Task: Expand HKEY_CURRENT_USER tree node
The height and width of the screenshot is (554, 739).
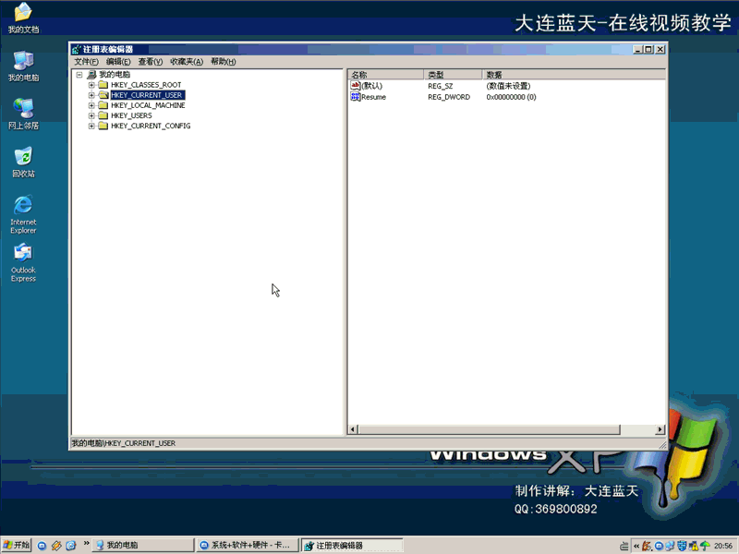Action: coord(91,95)
